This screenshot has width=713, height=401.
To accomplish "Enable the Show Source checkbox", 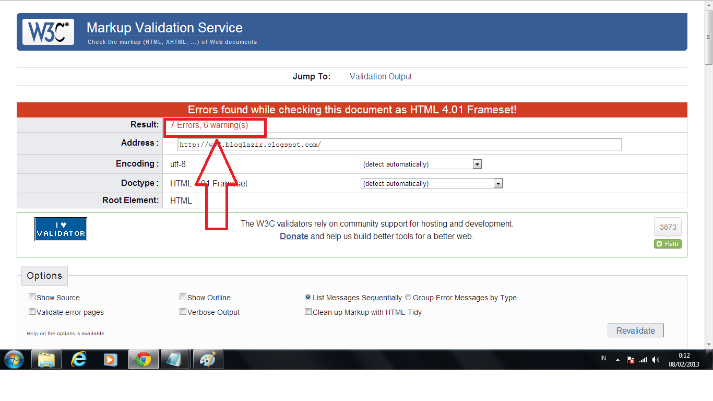I will [x=32, y=297].
